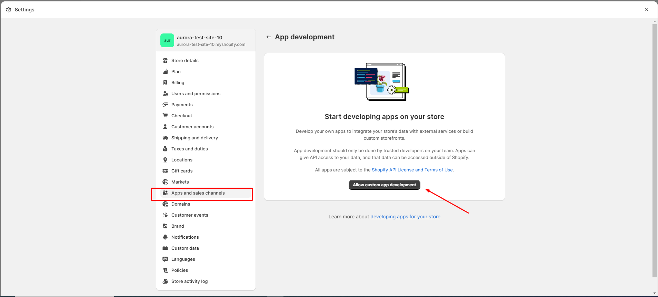Click the Payments hand icon

165,105
